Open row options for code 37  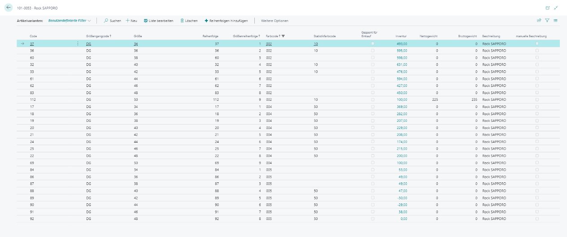[78, 44]
